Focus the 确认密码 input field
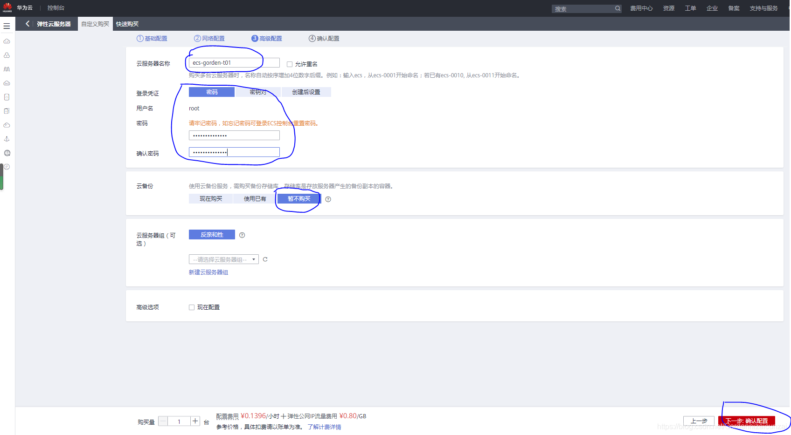Viewport: 791px width, 435px height. 234,152
